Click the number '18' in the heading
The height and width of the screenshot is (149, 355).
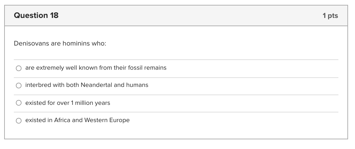pyautogui.click(x=54, y=16)
